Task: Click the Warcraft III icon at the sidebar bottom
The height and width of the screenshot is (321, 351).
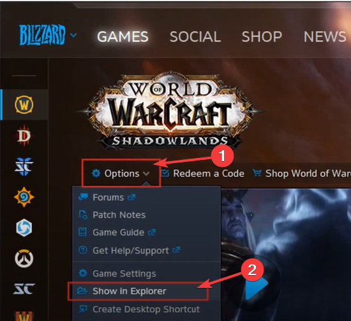Action: pyautogui.click(x=24, y=317)
